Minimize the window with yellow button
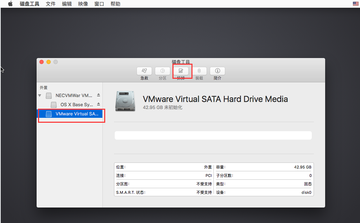This screenshot has height=223, width=360. (x=49, y=62)
